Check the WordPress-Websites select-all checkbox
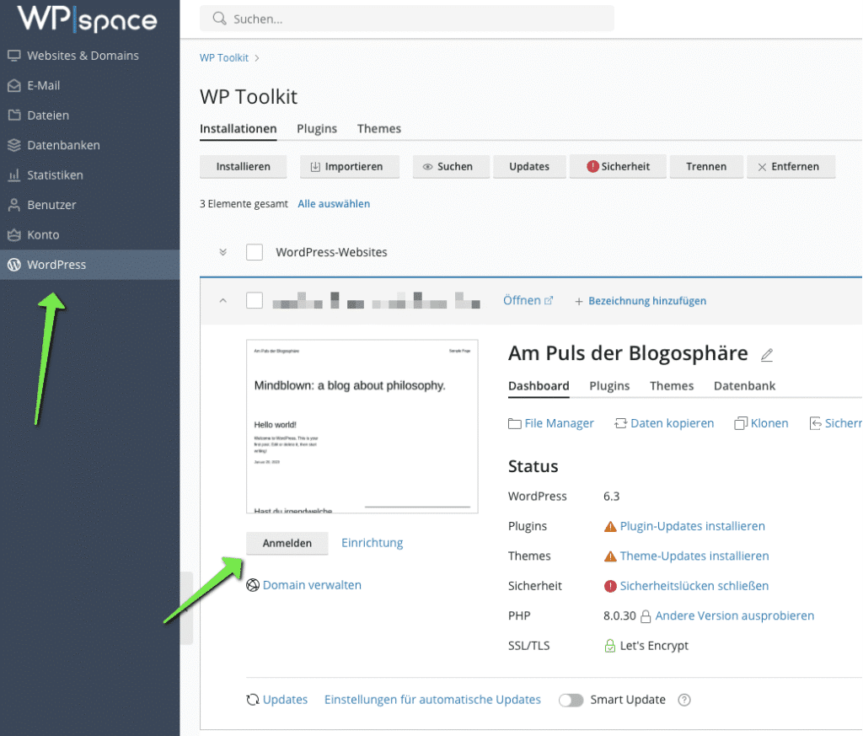Viewport: 863px width, 736px height. coord(255,252)
